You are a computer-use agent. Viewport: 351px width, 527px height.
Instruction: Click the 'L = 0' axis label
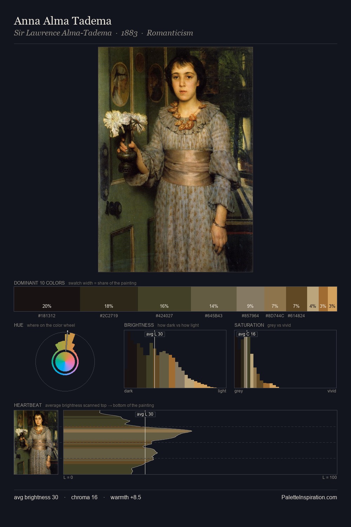tap(68, 477)
